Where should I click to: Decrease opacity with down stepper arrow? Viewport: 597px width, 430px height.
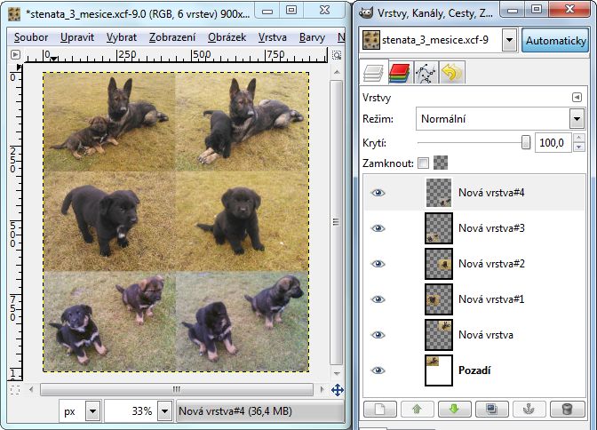[x=578, y=147]
